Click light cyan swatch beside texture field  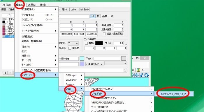click(x=82, y=59)
